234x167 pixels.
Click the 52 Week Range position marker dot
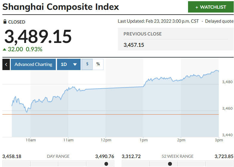coord(170,164)
